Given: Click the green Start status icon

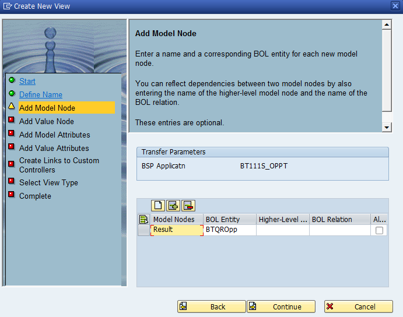Looking at the screenshot, I should pos(12,80).
